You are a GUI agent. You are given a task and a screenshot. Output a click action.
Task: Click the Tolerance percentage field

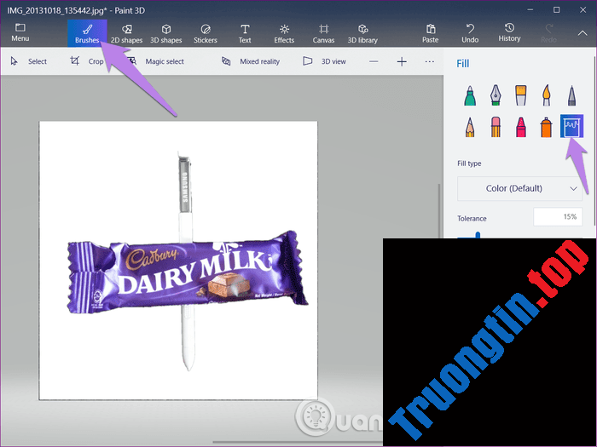click(x=558, y=216)
